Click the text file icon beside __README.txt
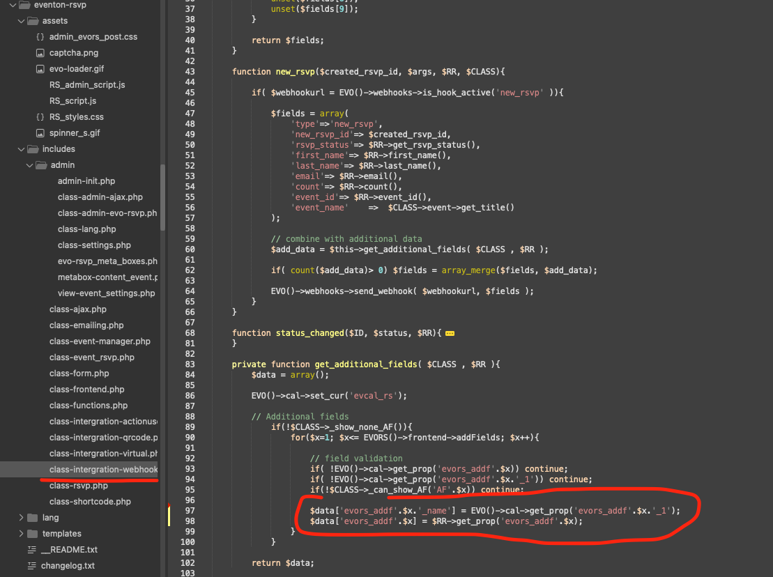Viewport: 773px width, 577px height. 32,549
